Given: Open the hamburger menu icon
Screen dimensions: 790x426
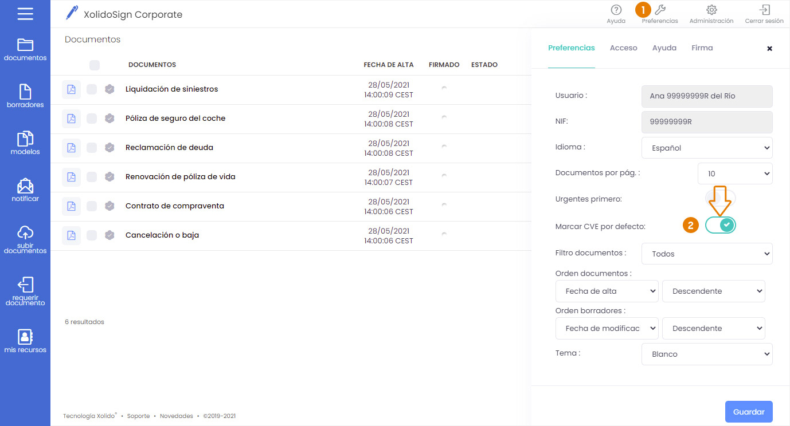Looking at the screenshot, I should pos(25,14).
